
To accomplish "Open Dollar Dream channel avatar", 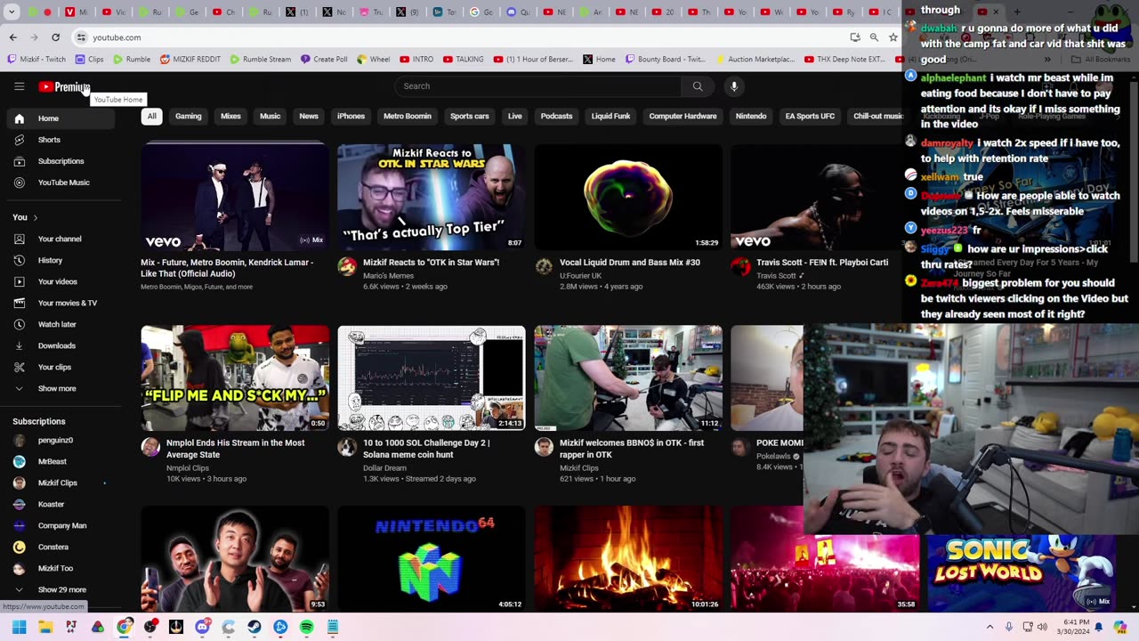I will pos(347,447).
